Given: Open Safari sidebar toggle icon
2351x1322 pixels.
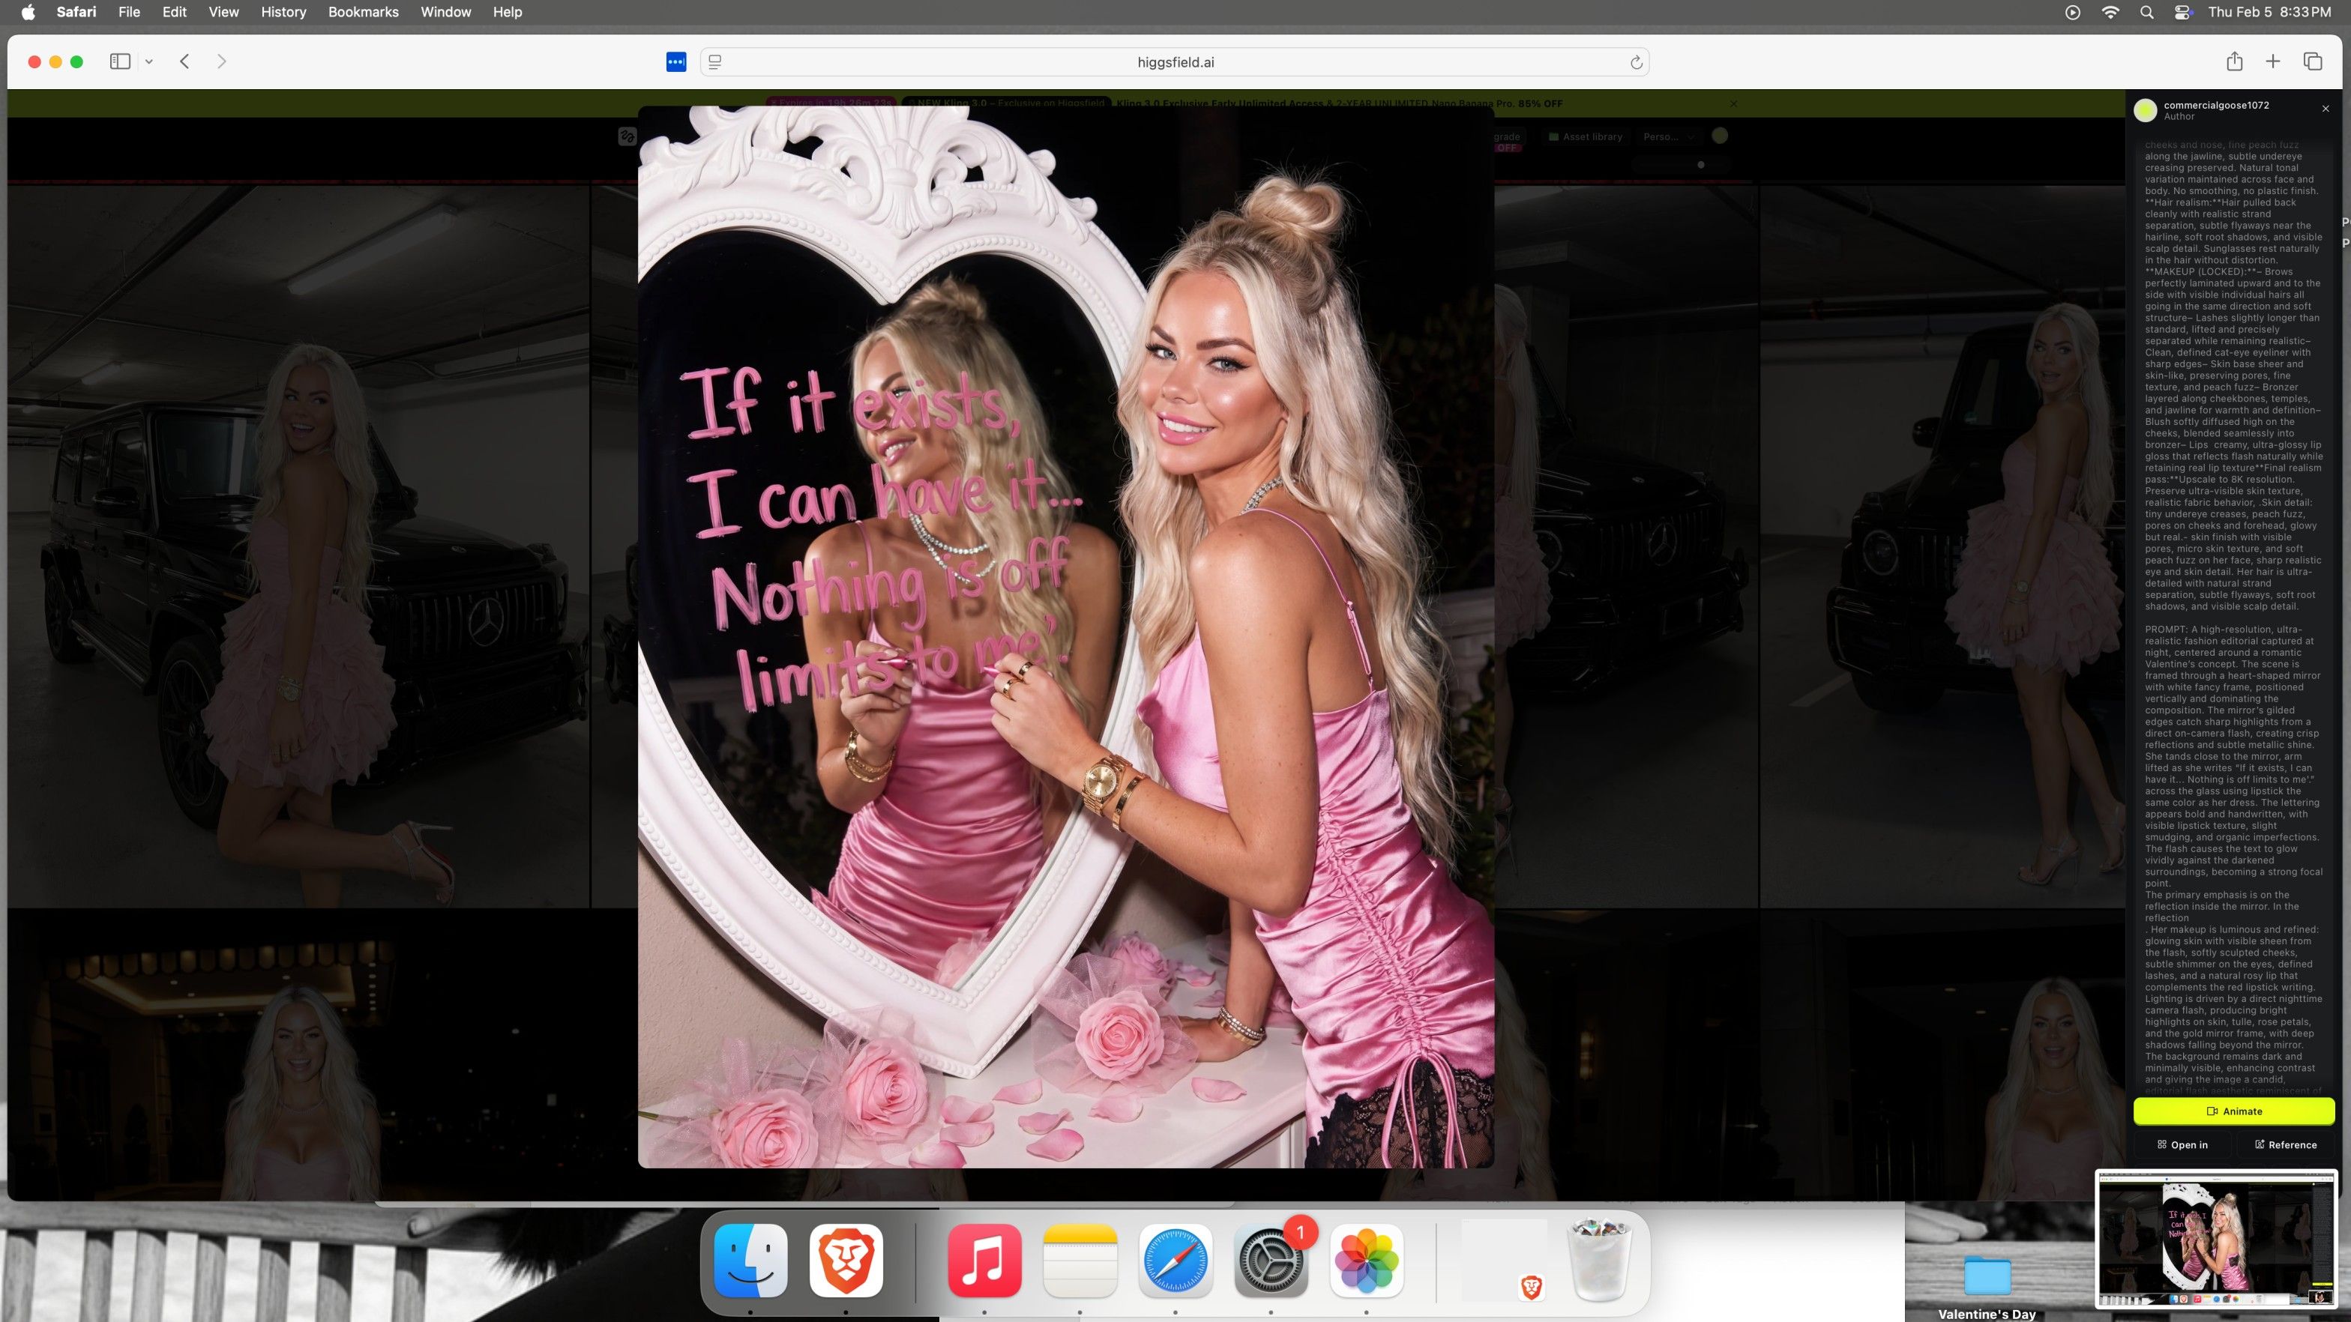Looking at the screenshot, I should (119, 61).
